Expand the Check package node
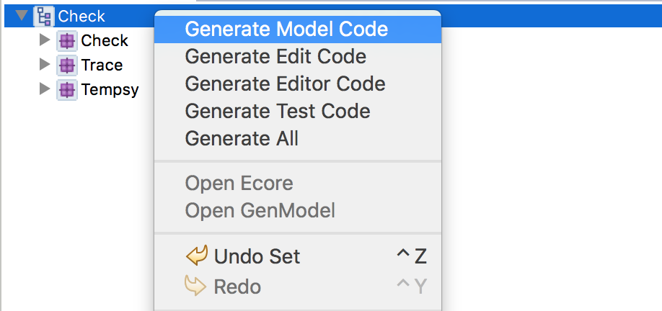The width and height of the screenshot is (662, 311). [45, 41]
